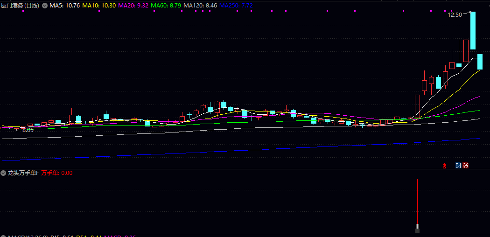Open the 龙头万手单F indicator dropdown arrow
Image resolution: width=490 pixels, height=237 pixels.
(x=4, y=173)
